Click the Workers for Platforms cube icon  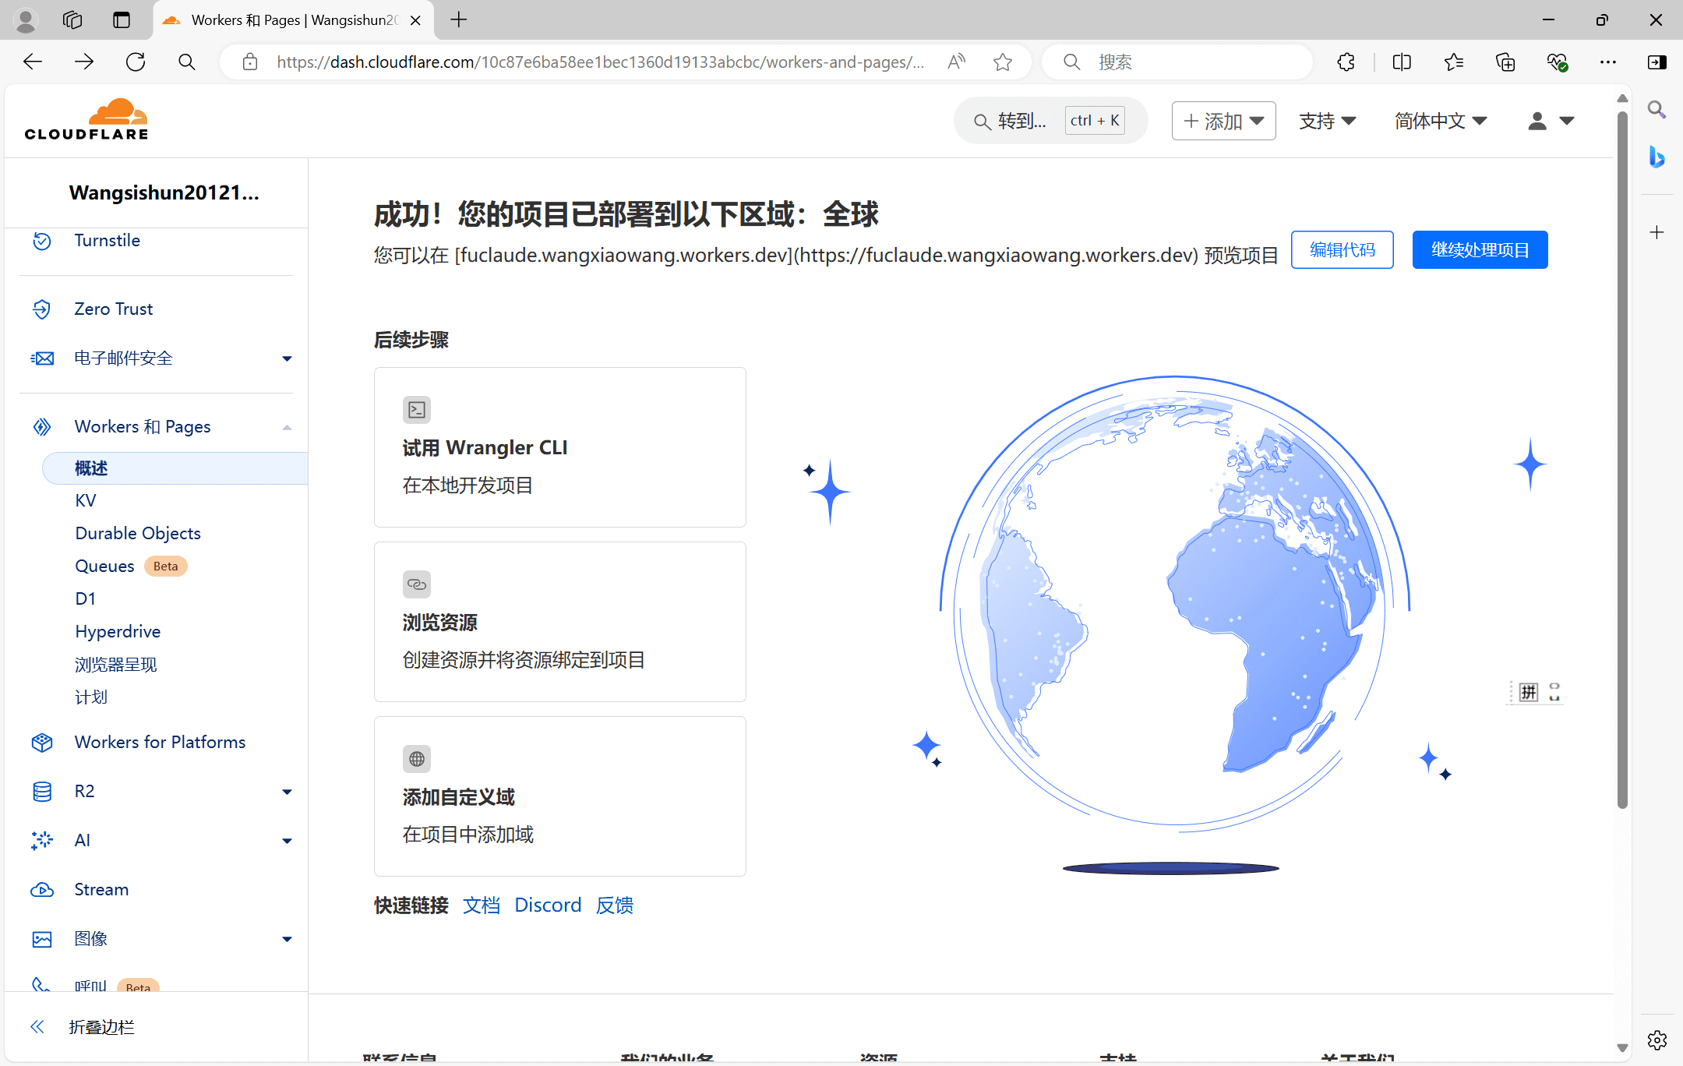[x=42, y=743]
